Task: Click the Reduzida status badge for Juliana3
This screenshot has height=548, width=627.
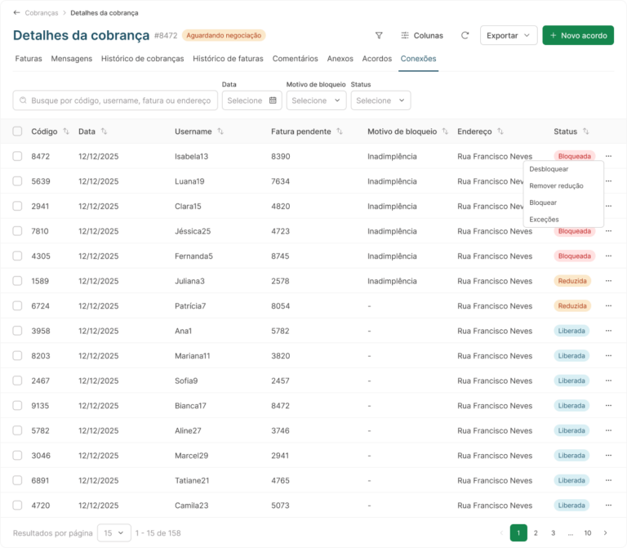Action: (x=572, y=281)
